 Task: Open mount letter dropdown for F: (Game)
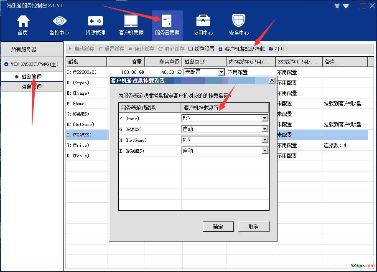tap(265, 118)
